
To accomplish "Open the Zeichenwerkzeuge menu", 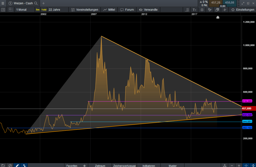I will point(124,166).
